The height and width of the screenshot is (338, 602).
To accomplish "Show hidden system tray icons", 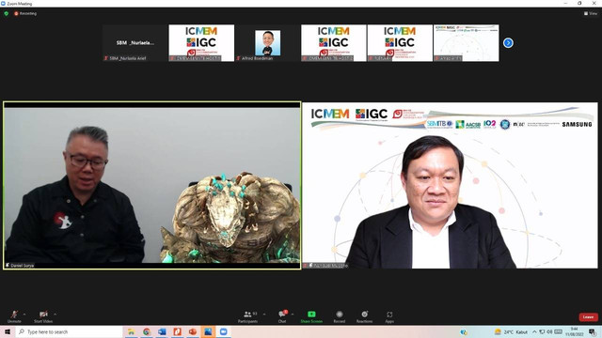I will click(x=534, y=331).
